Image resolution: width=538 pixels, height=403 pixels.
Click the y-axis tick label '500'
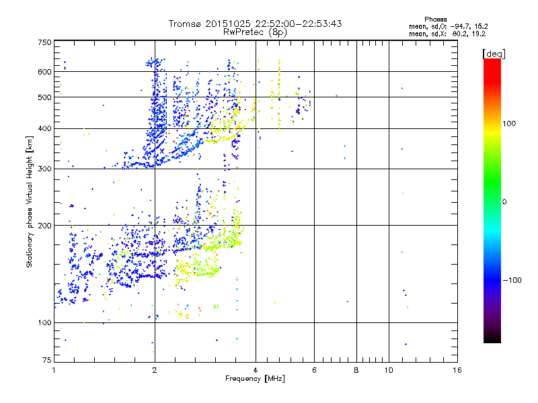click(x=44, y=97)
